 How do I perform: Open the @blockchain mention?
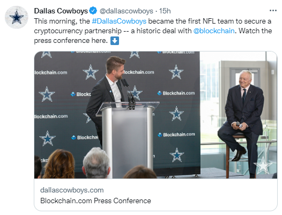pyautogui.click(x=214, y=31)
